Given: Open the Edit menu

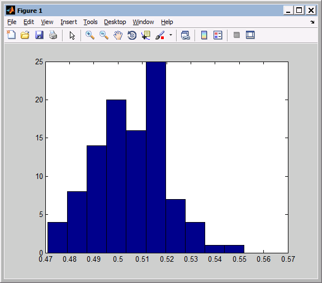Looking at the screenshot, I should (x=29, y=22).
